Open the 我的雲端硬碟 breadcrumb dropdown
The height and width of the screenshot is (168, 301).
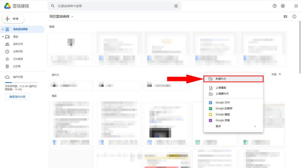pos(61,17)
